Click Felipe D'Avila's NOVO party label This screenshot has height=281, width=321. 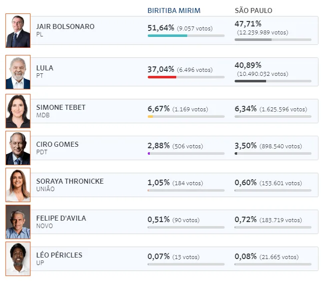tap(44, 226)
